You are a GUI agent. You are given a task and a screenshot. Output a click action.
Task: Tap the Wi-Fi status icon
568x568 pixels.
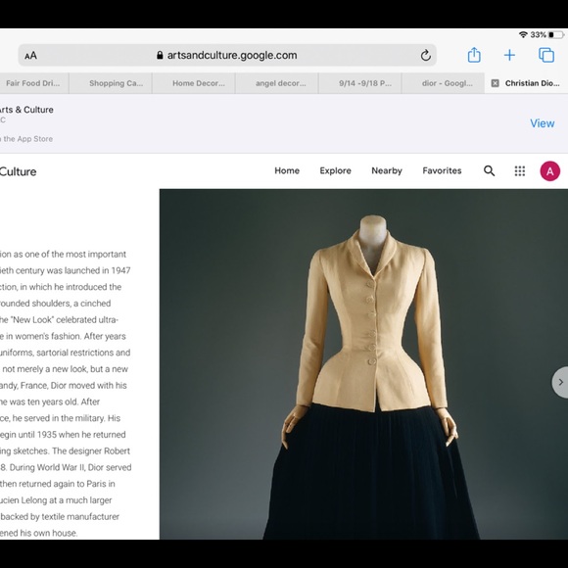point(523,35)
